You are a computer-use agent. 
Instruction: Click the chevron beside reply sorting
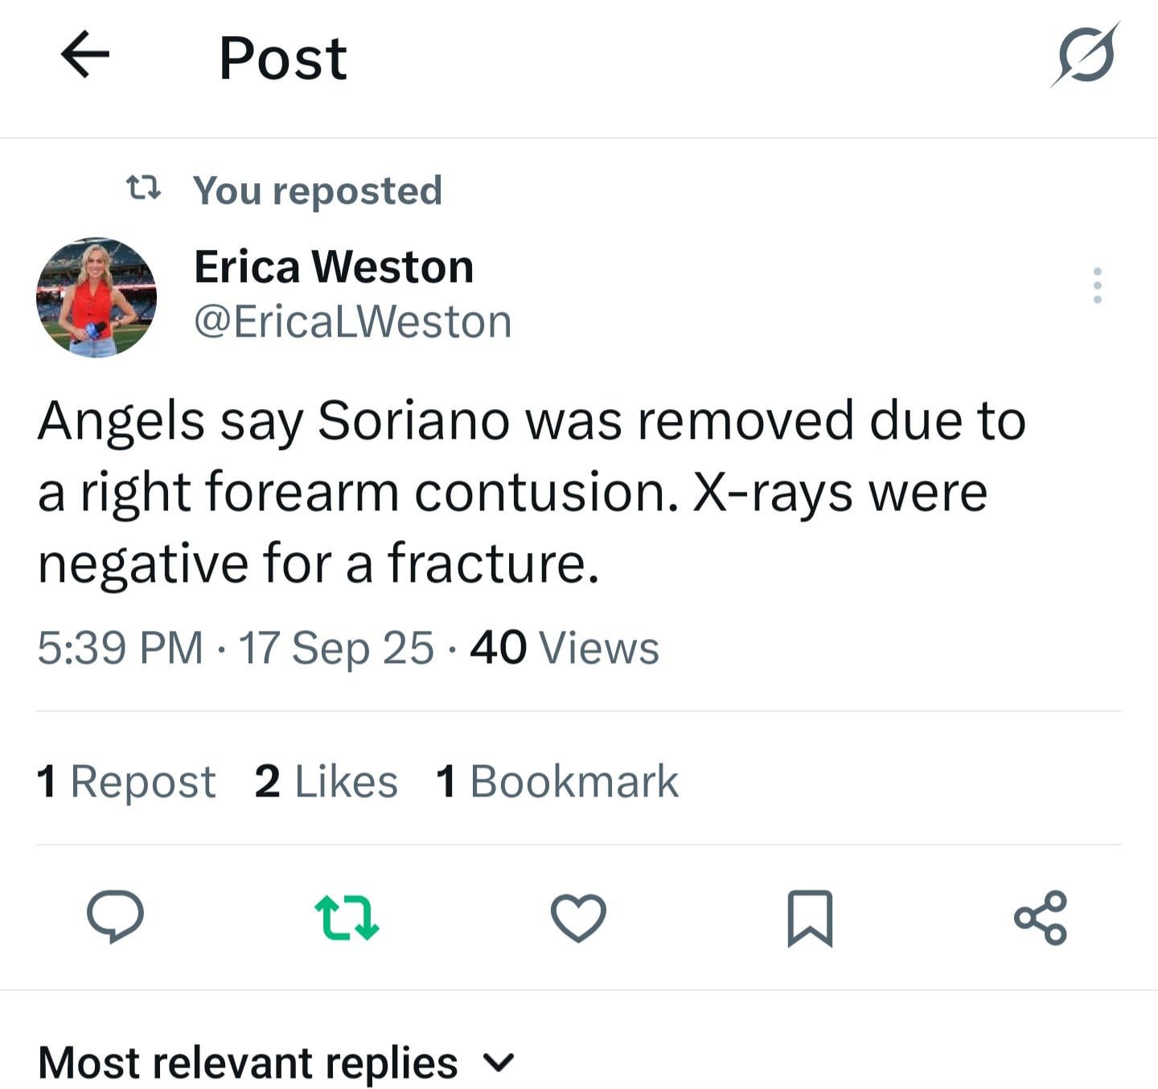pos(499,1063)
